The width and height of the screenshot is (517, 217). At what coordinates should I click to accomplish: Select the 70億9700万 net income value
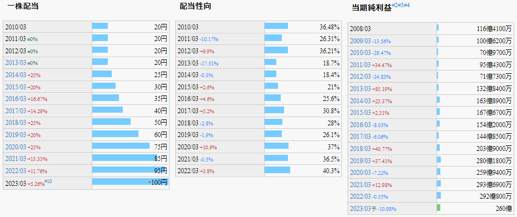[496, 53]
